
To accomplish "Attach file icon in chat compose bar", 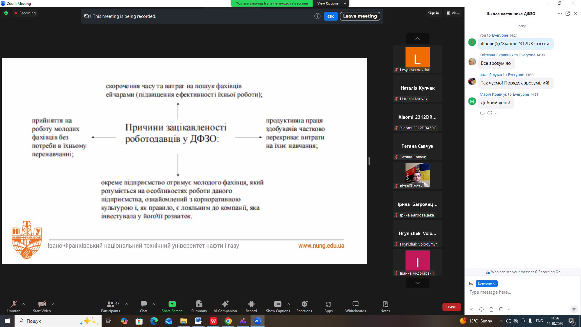I will [x=491, y=309].
